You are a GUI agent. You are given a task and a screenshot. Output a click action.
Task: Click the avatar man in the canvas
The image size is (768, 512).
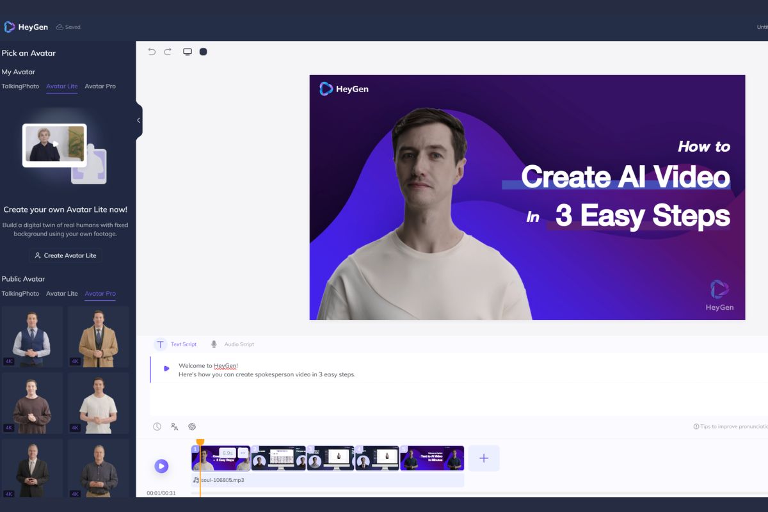coord(426,214)
